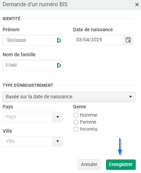The height and width of the screenshot is (173, 141).
Task: Click the Enregistrer button
Action: point(121,165)
